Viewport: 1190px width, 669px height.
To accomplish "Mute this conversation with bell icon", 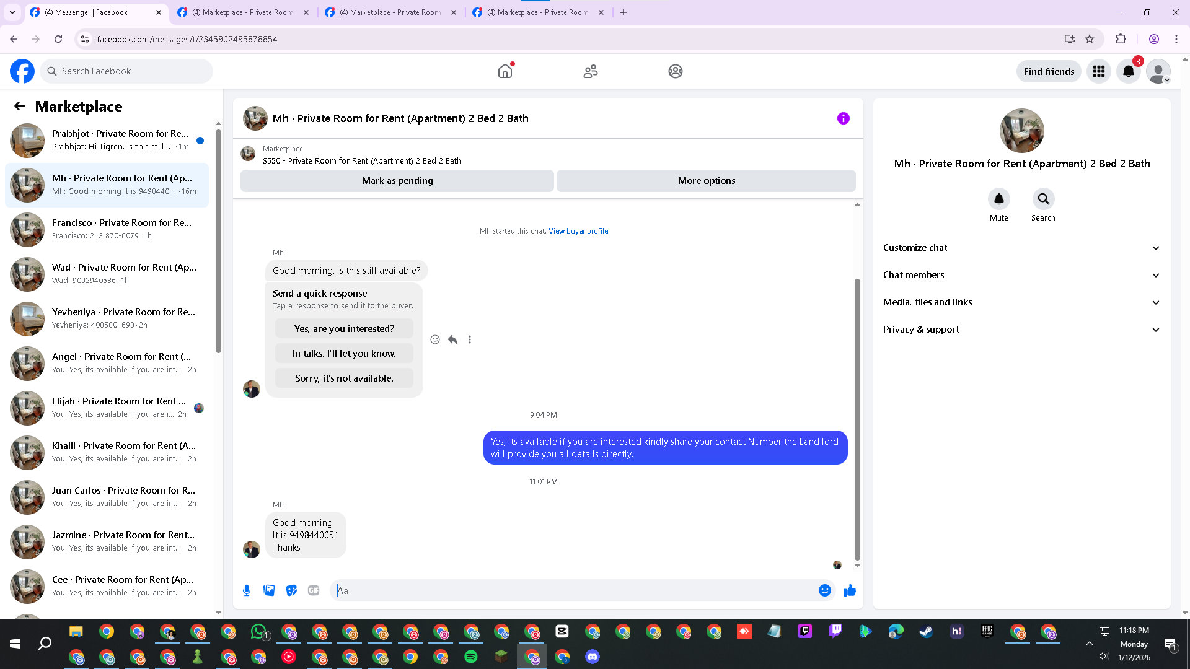I will [x=998, y=199].
